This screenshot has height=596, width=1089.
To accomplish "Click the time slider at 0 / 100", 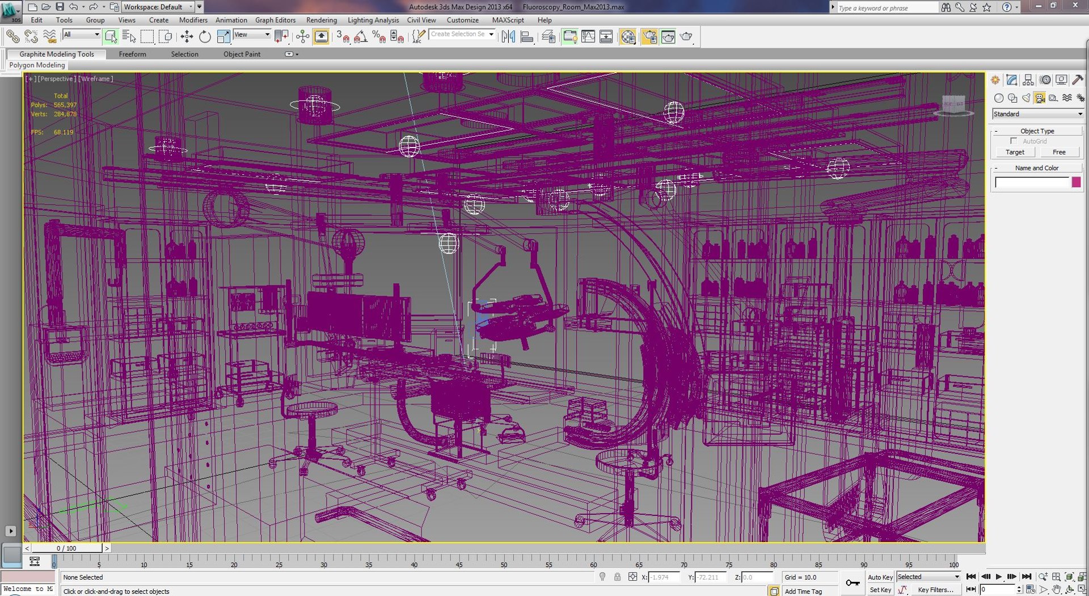I will 67,548.
